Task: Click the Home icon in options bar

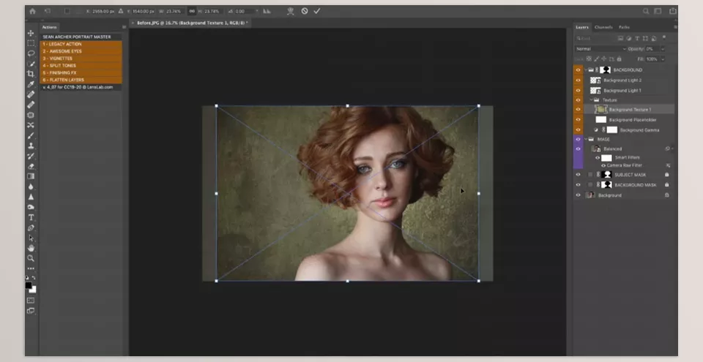Action: coord(32,11)
